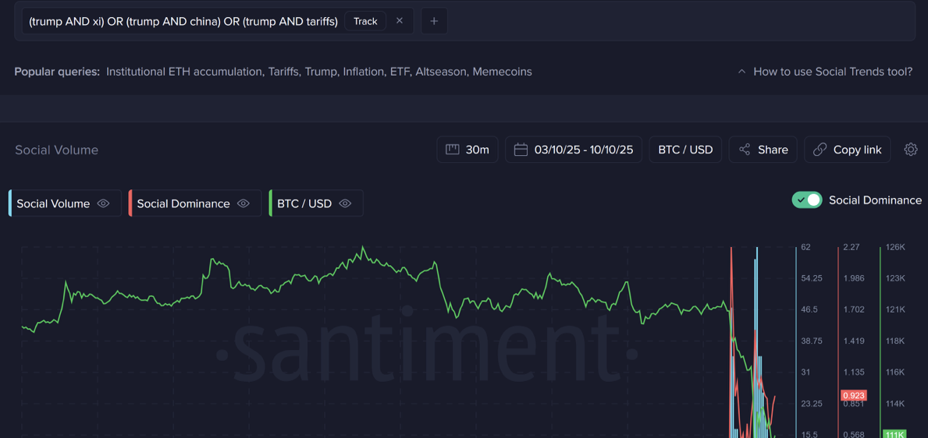Select the Trump popular query
928x438 pixels.
(x=321, y=72)
